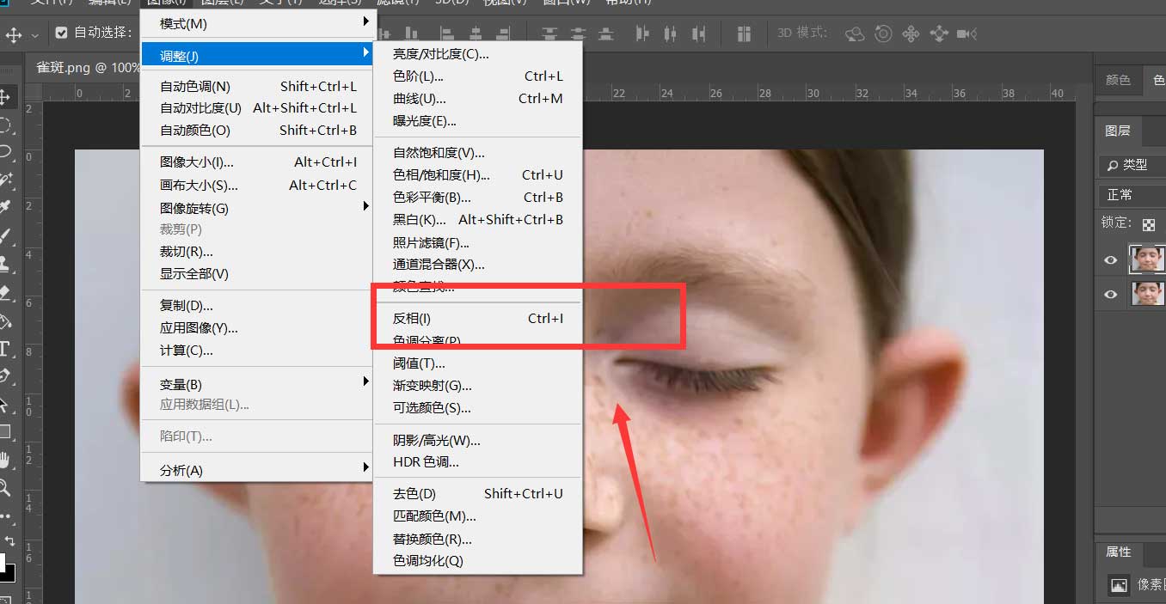This screenshot has height=604, width=1166.
Task: Click Distribute Left Edges icon
Action: pos(642,34)
